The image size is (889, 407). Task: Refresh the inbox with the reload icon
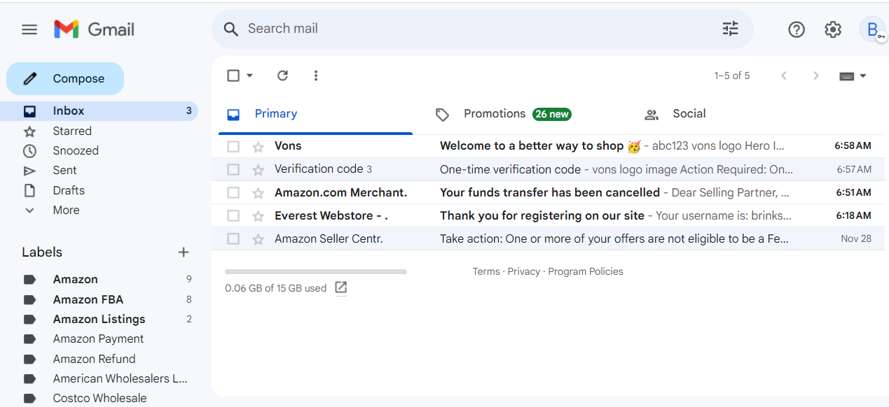282,76
